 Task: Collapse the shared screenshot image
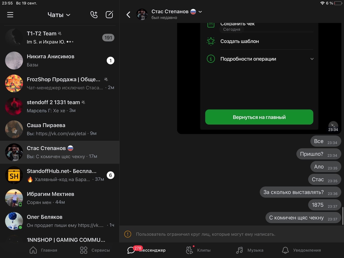(333, 125)
